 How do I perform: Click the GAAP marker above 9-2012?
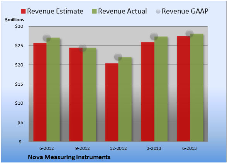[83, 48]
